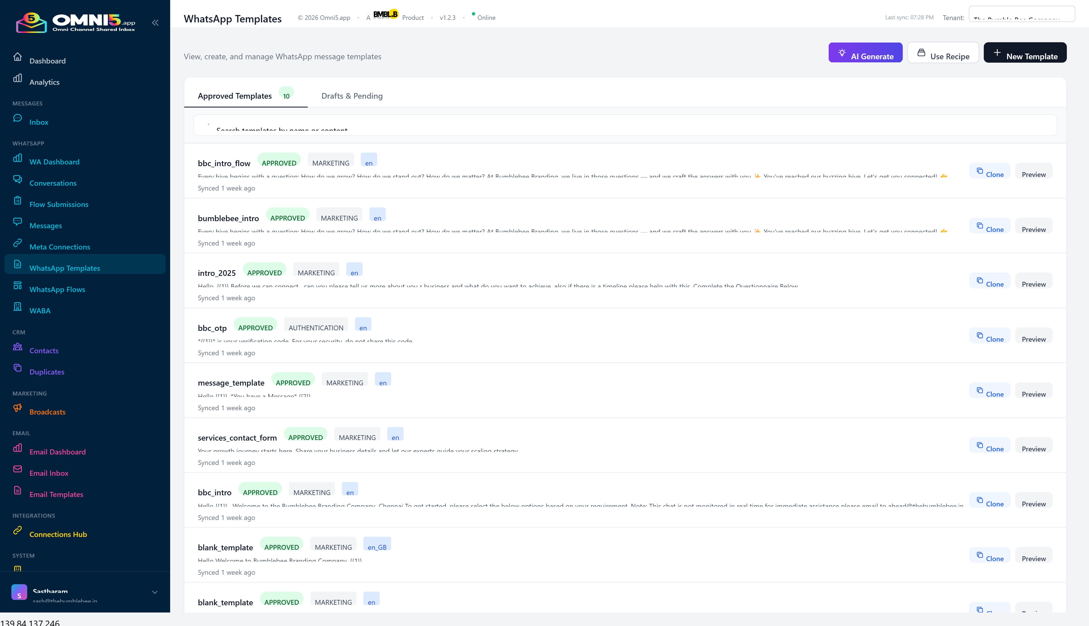The height and width of the screenshot is (626, 1089).
Task: Select the Analytics chart icon
Action: [18, 78]
